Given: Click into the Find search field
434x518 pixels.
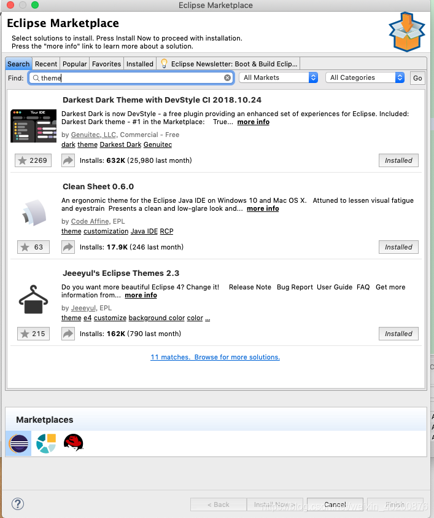Looking at the screenshot, I should [x=131, y=78].
